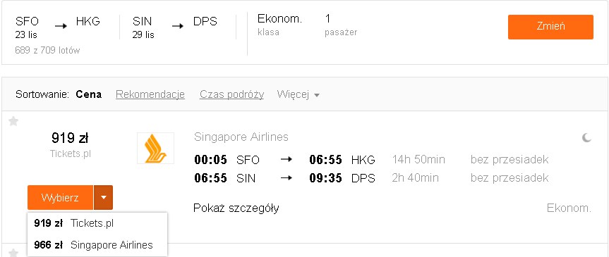Click the arrow between SIN and DPS in header

[x=178, y=26]
